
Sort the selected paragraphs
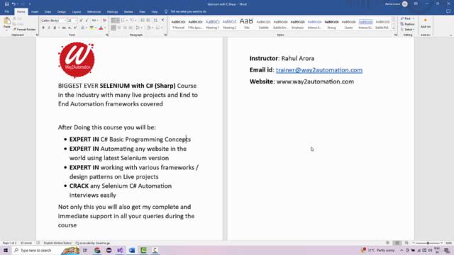(x=155, y=21)
